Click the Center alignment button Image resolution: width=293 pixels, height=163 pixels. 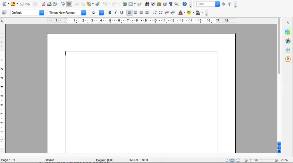point(135,13)
